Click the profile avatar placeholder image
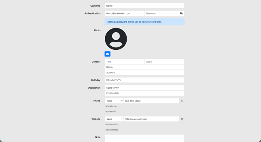 click(x=116, y=39)
